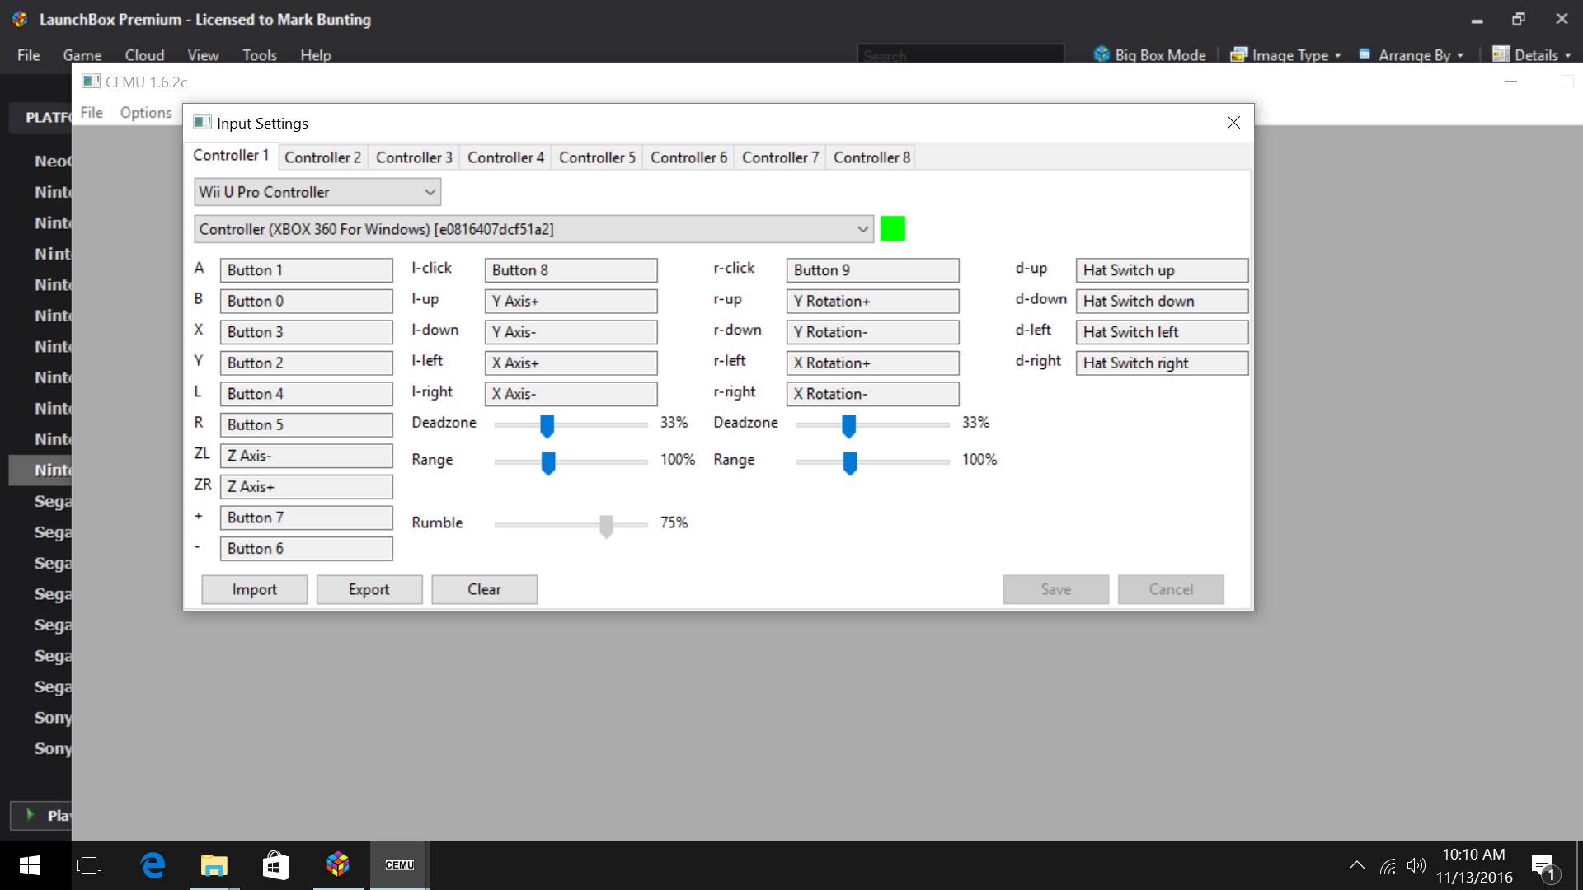Image resolution: width=1583 pixels, height=890 pixels.
Task: Switch to Controller 5 tab
Action: tap(597, 157)
